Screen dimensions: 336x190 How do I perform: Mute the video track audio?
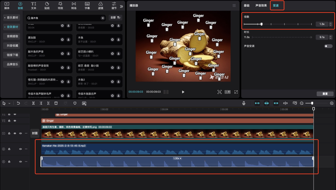(20, 133)
